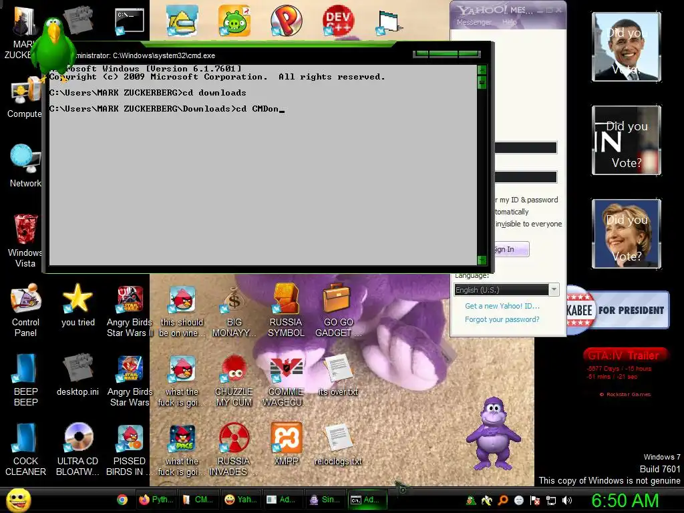Click the cmd window scrollbar down arrow

(482, 260)
